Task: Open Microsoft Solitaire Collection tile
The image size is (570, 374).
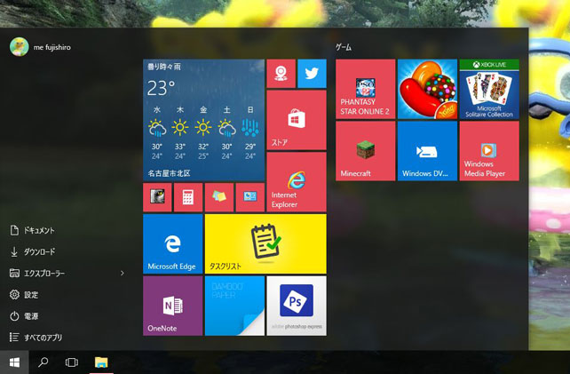Action: click(x=488, y=89)
